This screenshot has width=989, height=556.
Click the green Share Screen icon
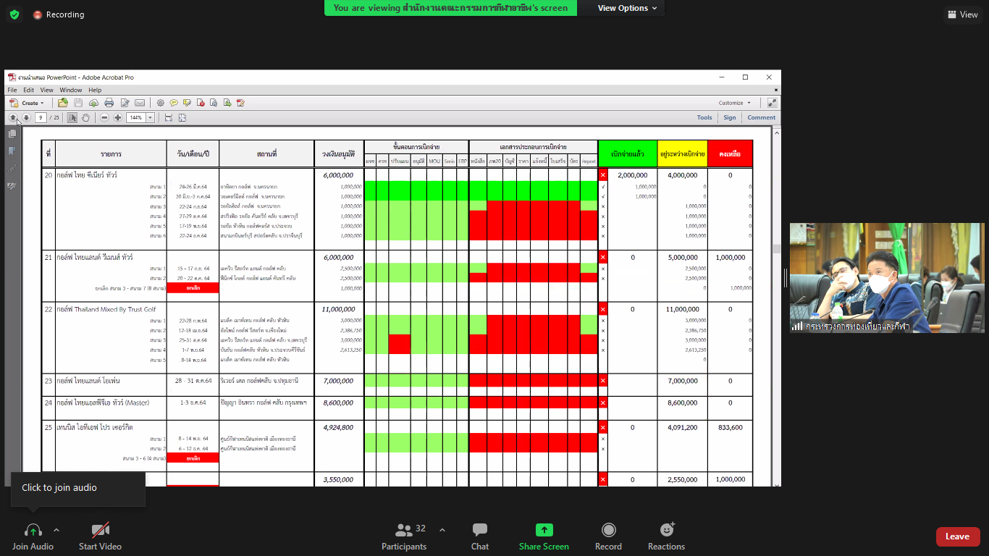click(544, 531)
